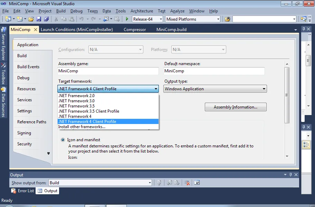Click property page scrollbar down arrow
Screen dimensions: 315x207
tap(287, 156)
